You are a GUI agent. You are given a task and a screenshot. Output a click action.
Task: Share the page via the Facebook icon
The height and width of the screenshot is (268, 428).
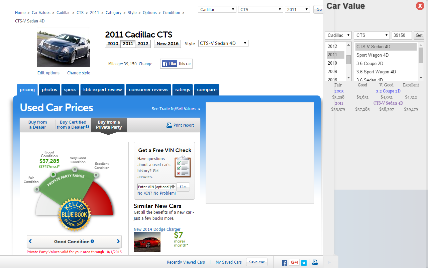pyautogui.click(x=284, y=262)
